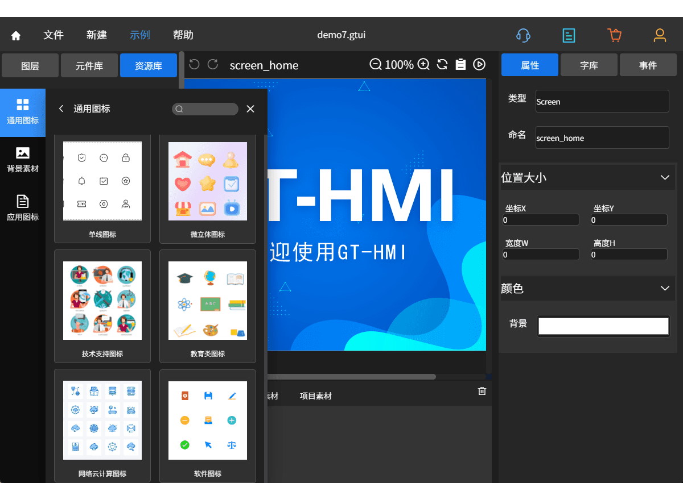This screenshot has height=483, width=683.
Task: Select 通用图标 sidebar category
Action: point(23,113)
